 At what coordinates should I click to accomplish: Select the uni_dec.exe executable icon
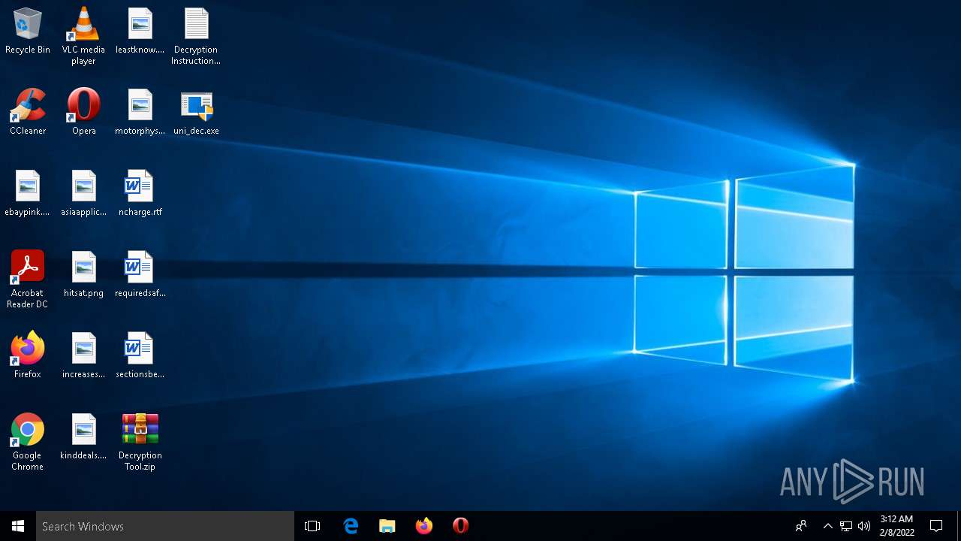tap(196, 112)
